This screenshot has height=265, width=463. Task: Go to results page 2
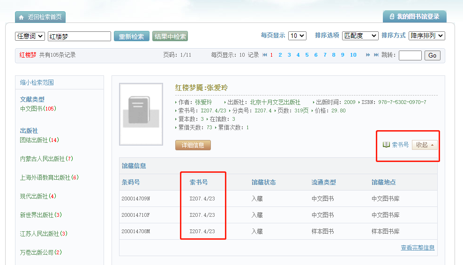pyautogui.click(x=280, y=55)
